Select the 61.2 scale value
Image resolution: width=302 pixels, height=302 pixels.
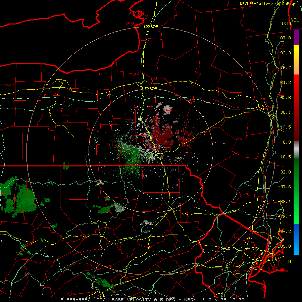tap(286, 83)
